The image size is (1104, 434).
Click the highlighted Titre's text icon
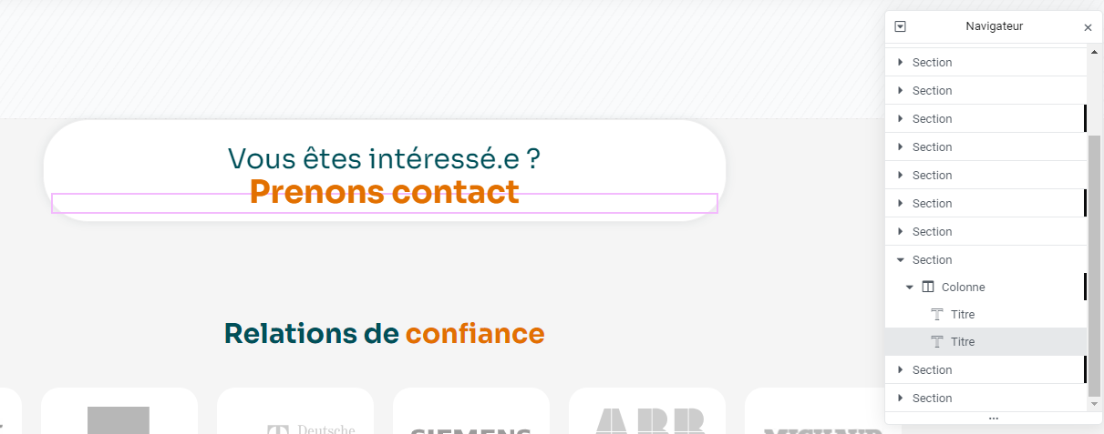point(936,341)
